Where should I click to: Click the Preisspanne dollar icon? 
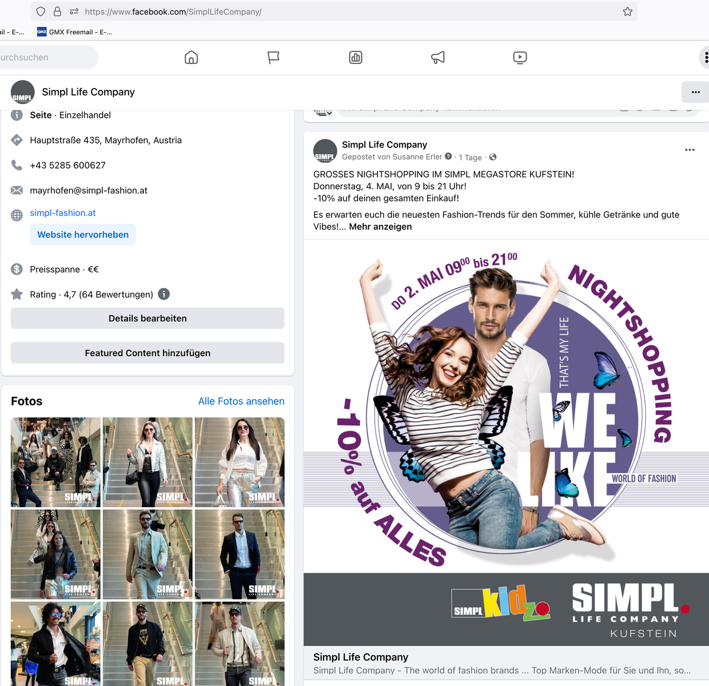[x=17, y=269]
